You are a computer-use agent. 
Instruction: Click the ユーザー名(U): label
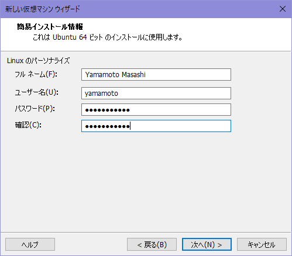coord(37,92)
